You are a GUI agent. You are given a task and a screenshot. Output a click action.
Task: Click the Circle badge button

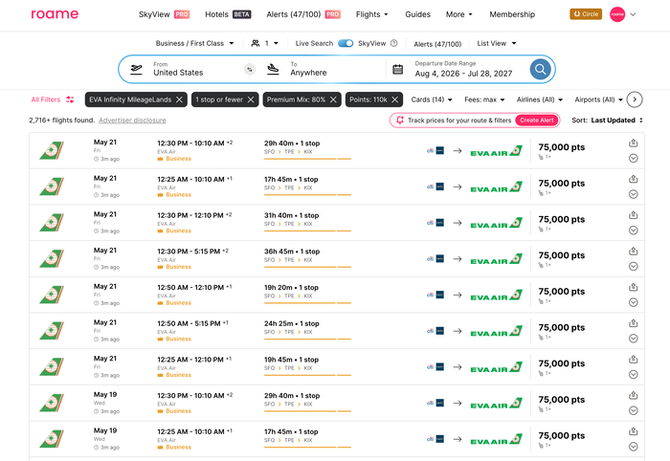pos(586,14)
